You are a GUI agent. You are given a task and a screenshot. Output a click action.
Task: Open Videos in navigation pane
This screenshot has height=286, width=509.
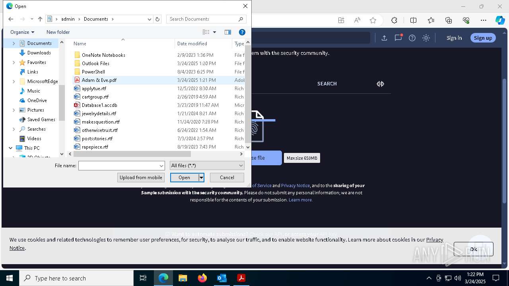34,139
